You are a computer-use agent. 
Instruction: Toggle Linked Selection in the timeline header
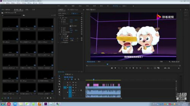pos(72,79)
